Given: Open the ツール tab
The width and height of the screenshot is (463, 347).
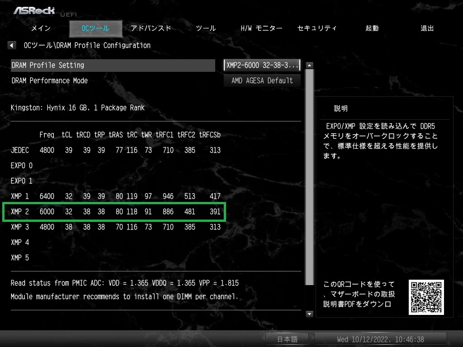Looking at the screenshot, I should [x=206, y=28].
